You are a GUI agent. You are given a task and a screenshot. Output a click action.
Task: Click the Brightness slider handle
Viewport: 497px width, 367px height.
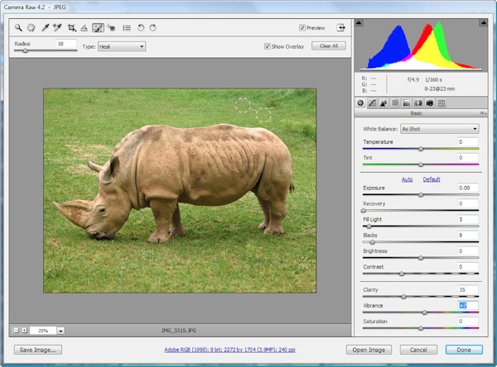click(421, 258)
